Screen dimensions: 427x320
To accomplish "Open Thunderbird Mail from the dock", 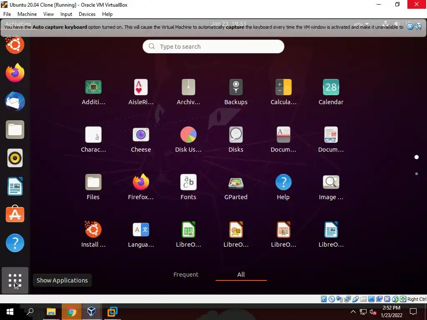I will [x=15, y=102].
